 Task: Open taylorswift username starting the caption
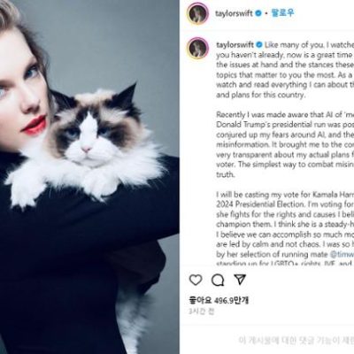click(x=235, y=45)
